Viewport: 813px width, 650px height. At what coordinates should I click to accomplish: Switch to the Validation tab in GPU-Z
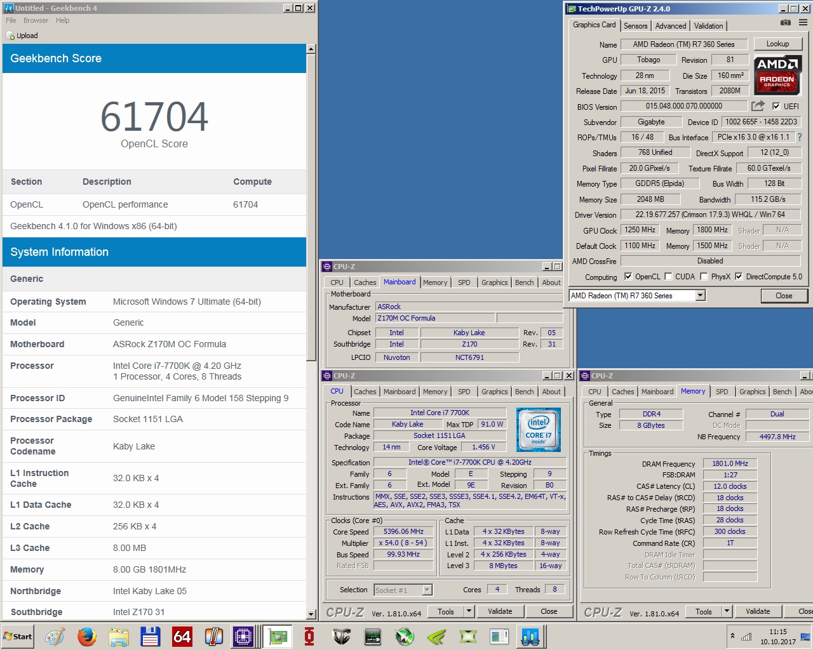point(708,26)
